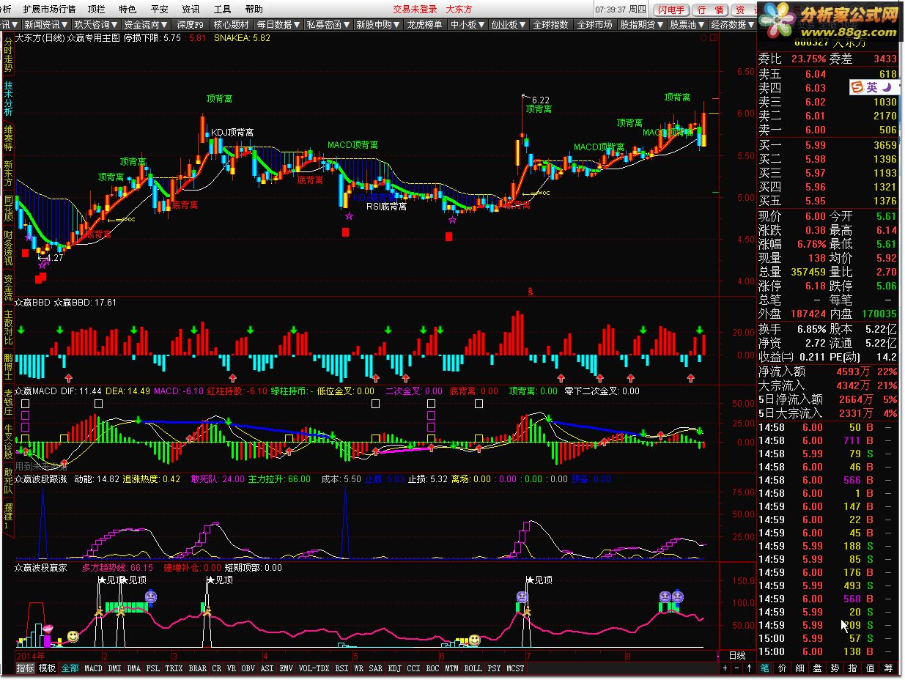The image size is (905, 680).
Task: Click the 闪电手 button
Action: coord(671,10)
